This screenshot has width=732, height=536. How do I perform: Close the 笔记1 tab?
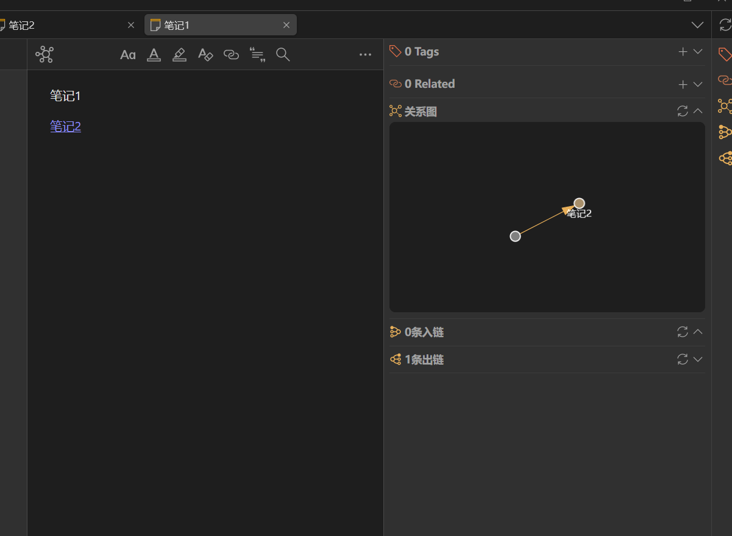tap(286, 25)
